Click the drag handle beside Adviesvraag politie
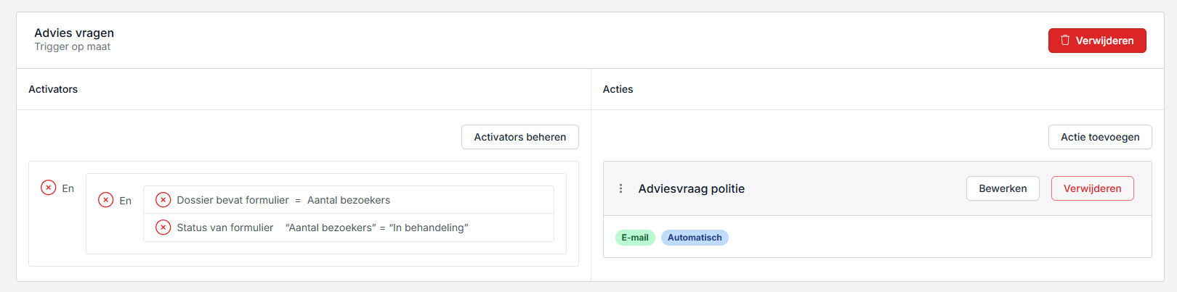This screenshot has width=1177, height=292. pos(620,188)
